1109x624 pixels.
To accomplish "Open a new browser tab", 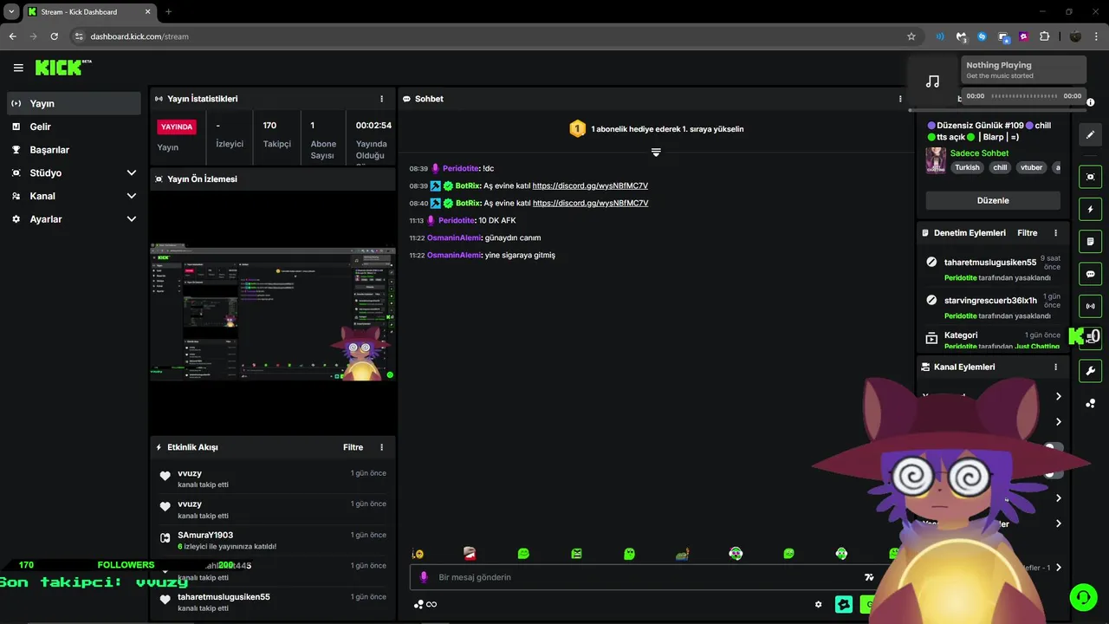I will click(x=168, y=12).
